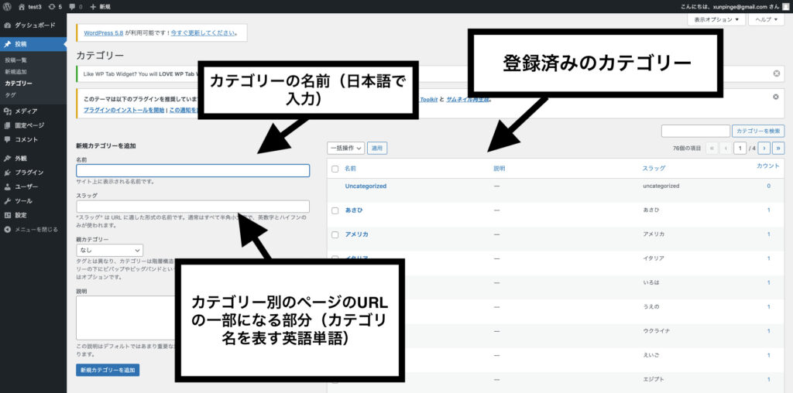The width and height of the screenshot is (793, 393).
Task: Go to last page of categories
Action: tap(778, 148)
